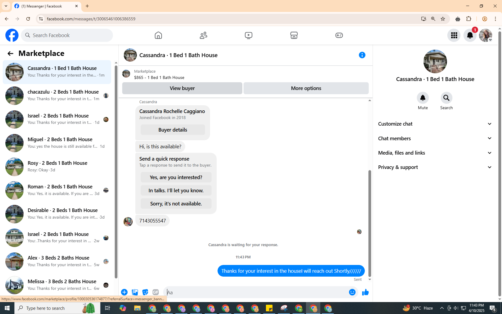Send quick reply 'In talks. I'll let you know.'

click(x=176, y=190)
